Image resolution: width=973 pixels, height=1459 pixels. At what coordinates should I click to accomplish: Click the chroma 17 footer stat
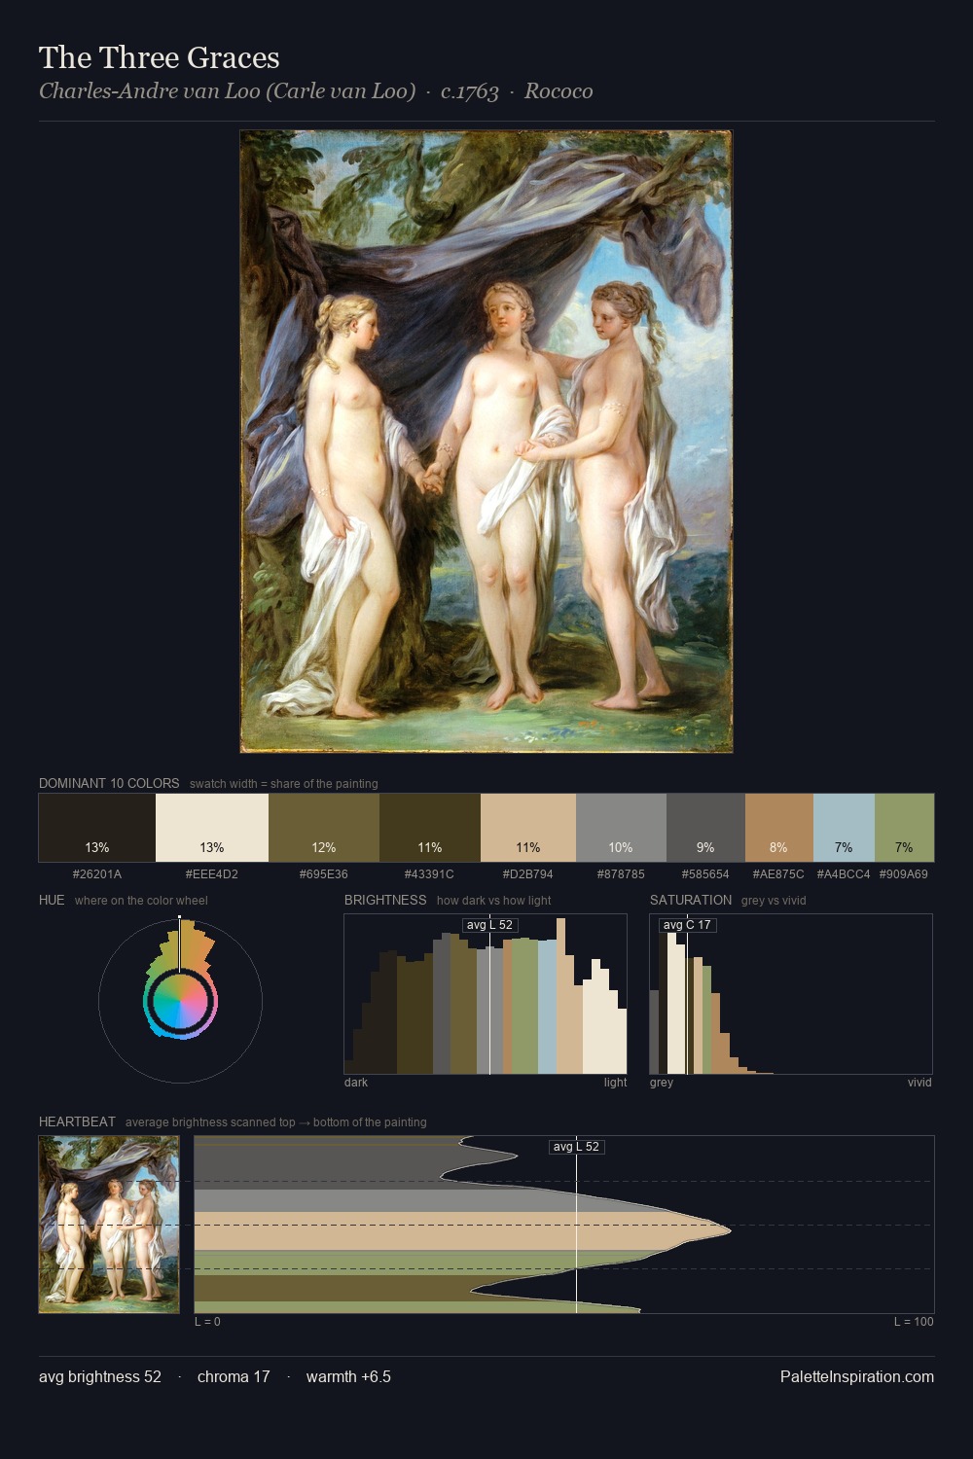[234, 1376]
